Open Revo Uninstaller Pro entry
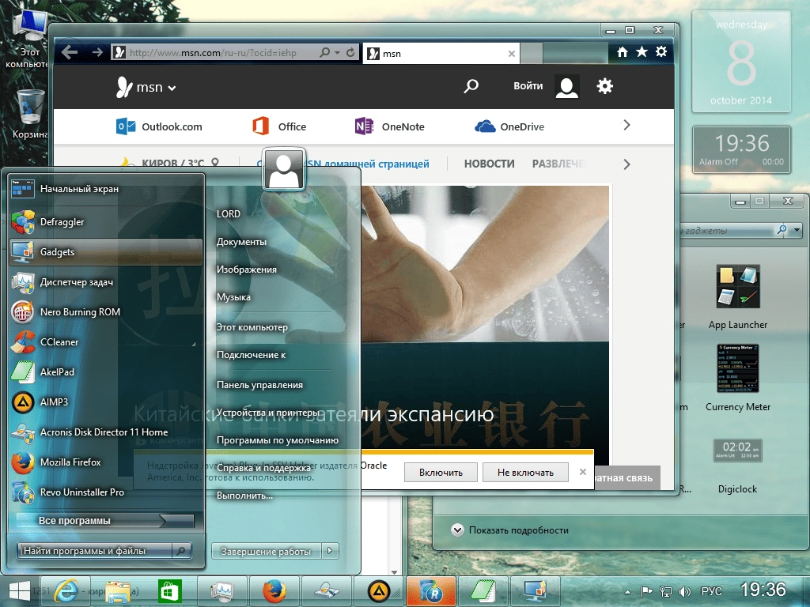Screen dimensions: 810x607 [x=106, y=492]
